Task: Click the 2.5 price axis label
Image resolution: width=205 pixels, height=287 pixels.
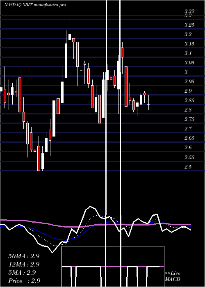Action: [188, 167]
